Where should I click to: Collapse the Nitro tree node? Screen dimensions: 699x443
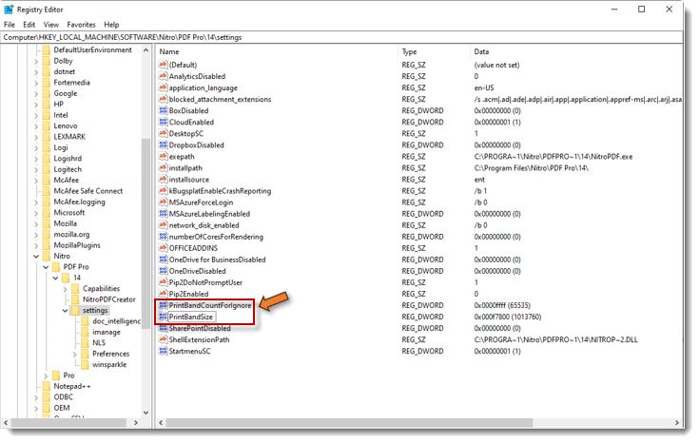(x=36, y=257)
